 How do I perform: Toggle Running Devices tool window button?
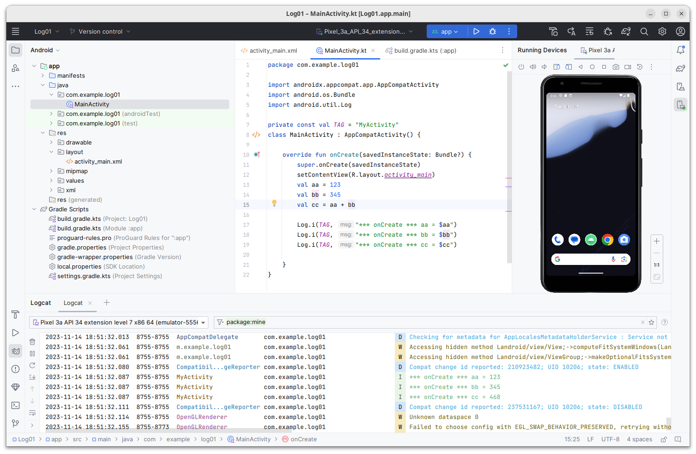click(681, 105)
